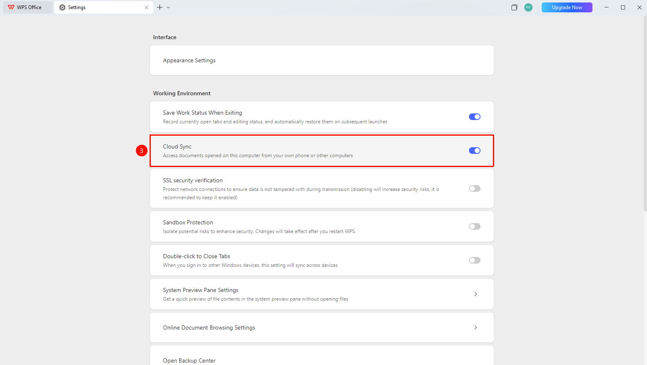Disable the Cloud Sync switch
The image size is (647, 365).
[x=475, y=151]
